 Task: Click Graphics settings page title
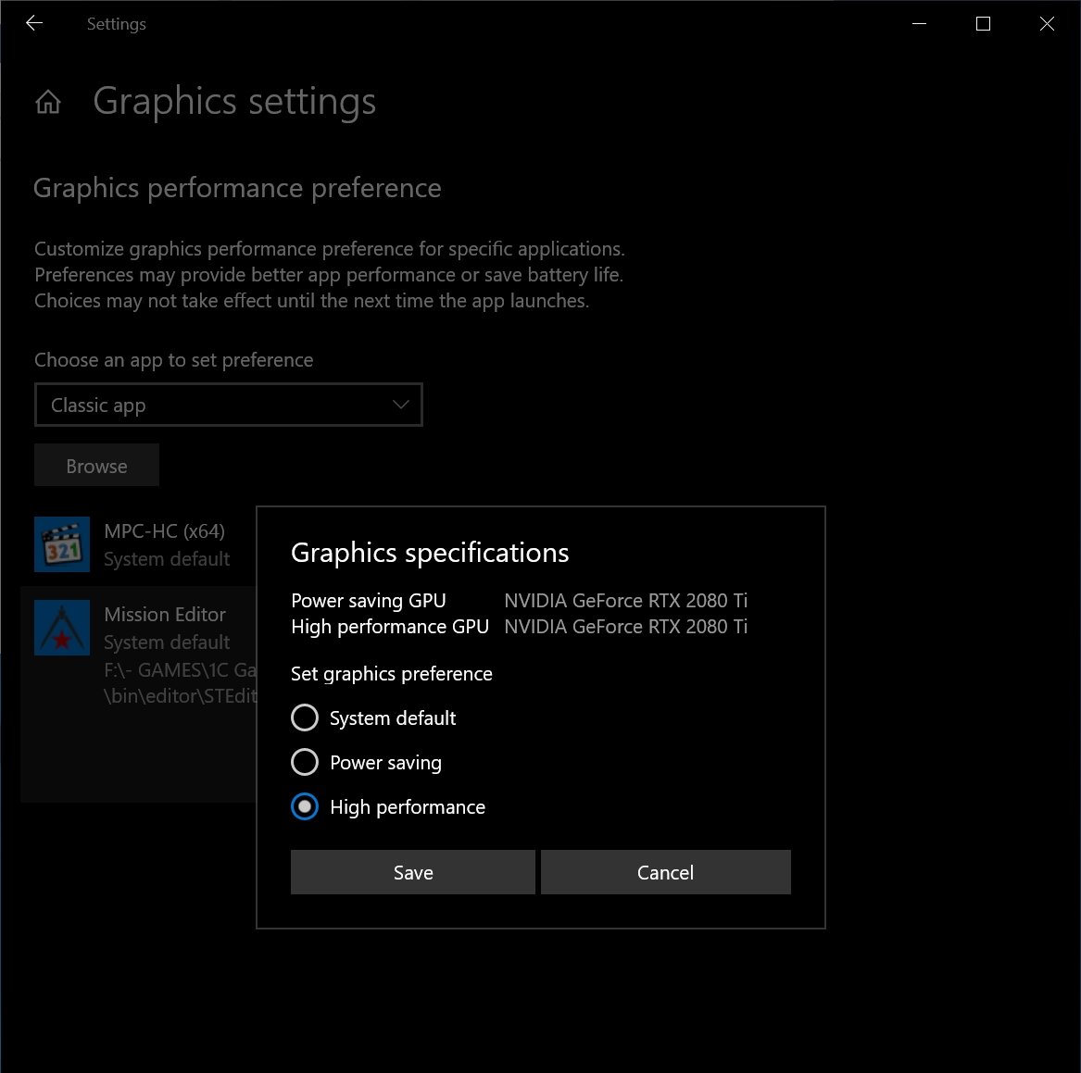pos(234,101)
